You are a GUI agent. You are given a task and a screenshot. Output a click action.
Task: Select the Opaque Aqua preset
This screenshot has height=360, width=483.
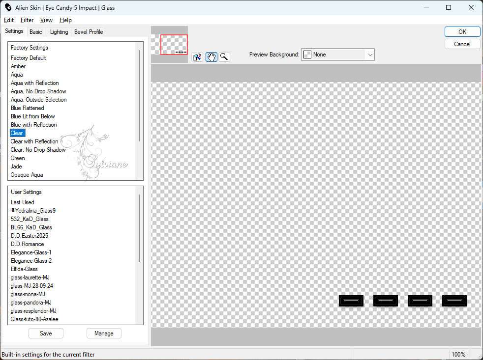click(27, 174)
